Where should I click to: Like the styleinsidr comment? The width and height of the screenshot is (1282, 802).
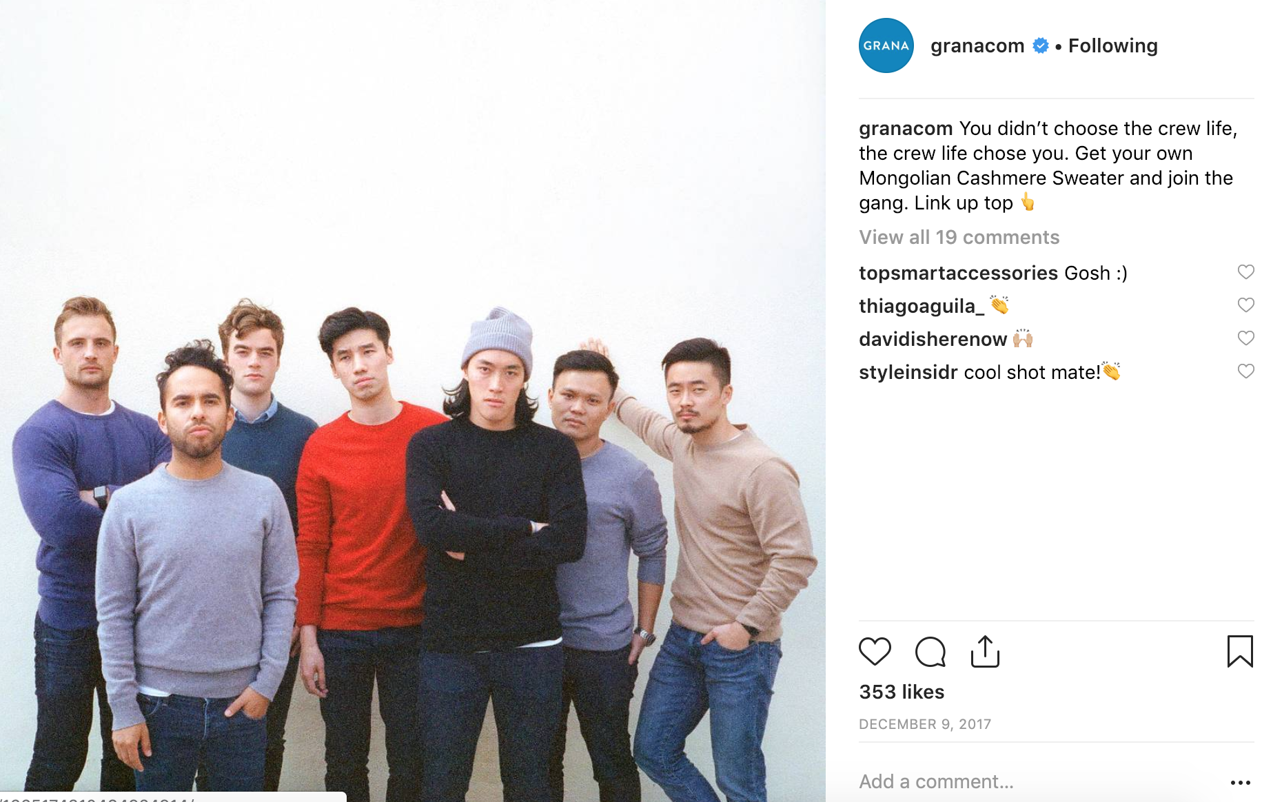1245,371
